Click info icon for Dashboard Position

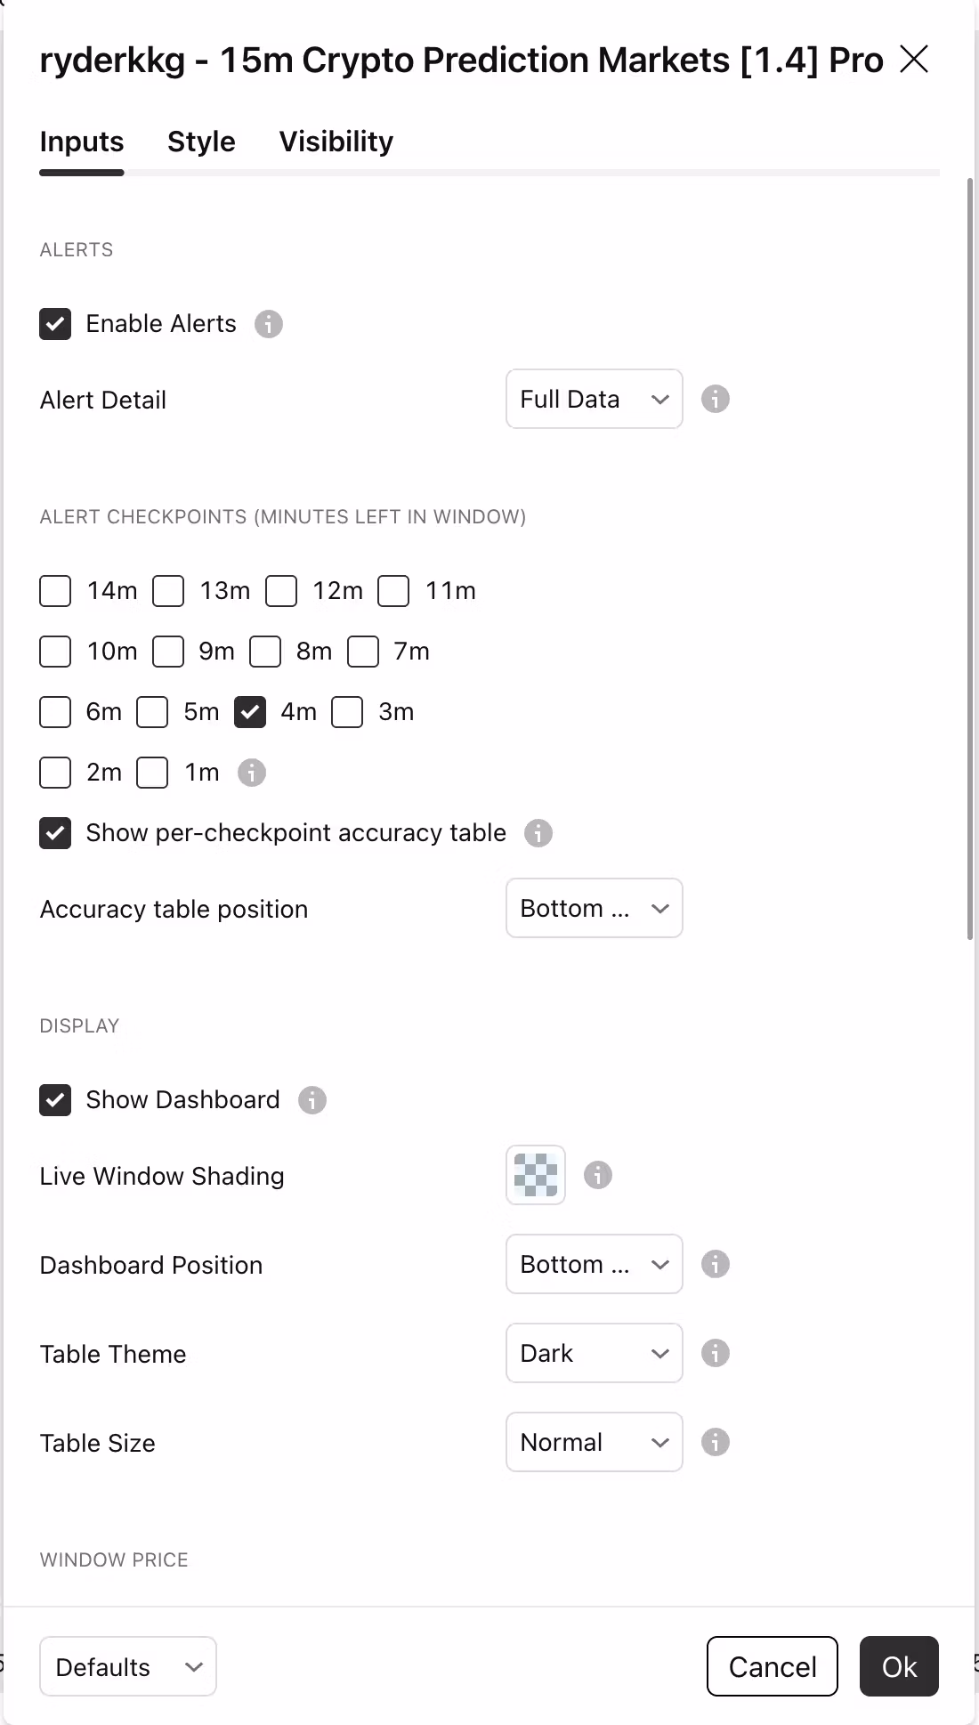(x=716, y=1264)
